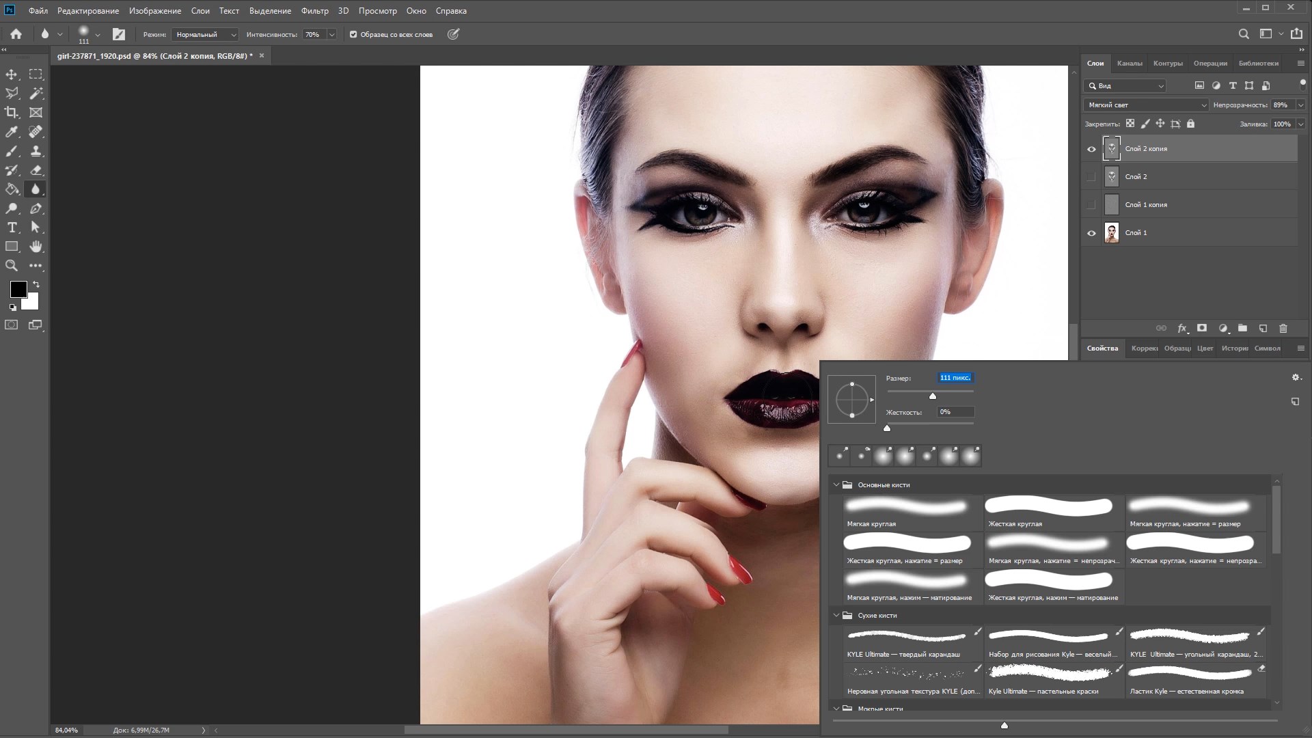Viewport: 1312px width, 738px height.
Task: Select the Clone Stamp tool
Action: tap(36, 151)
